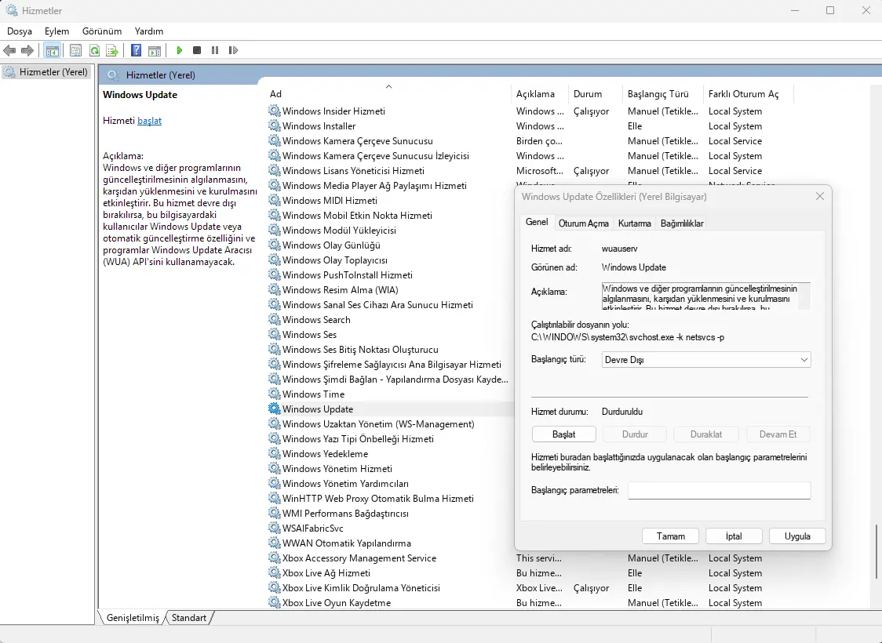Screen dimensions: 882x643
Task: Select the Windows PushToInstall Hizmeti row
Action: (347, 275)
